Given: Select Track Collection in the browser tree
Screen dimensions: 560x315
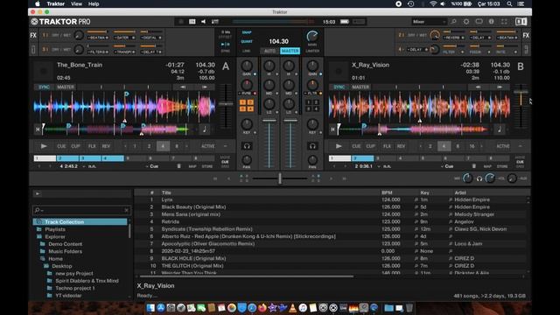Looking at the screenshot, I should pyautogui.click(x=80, y=221).
